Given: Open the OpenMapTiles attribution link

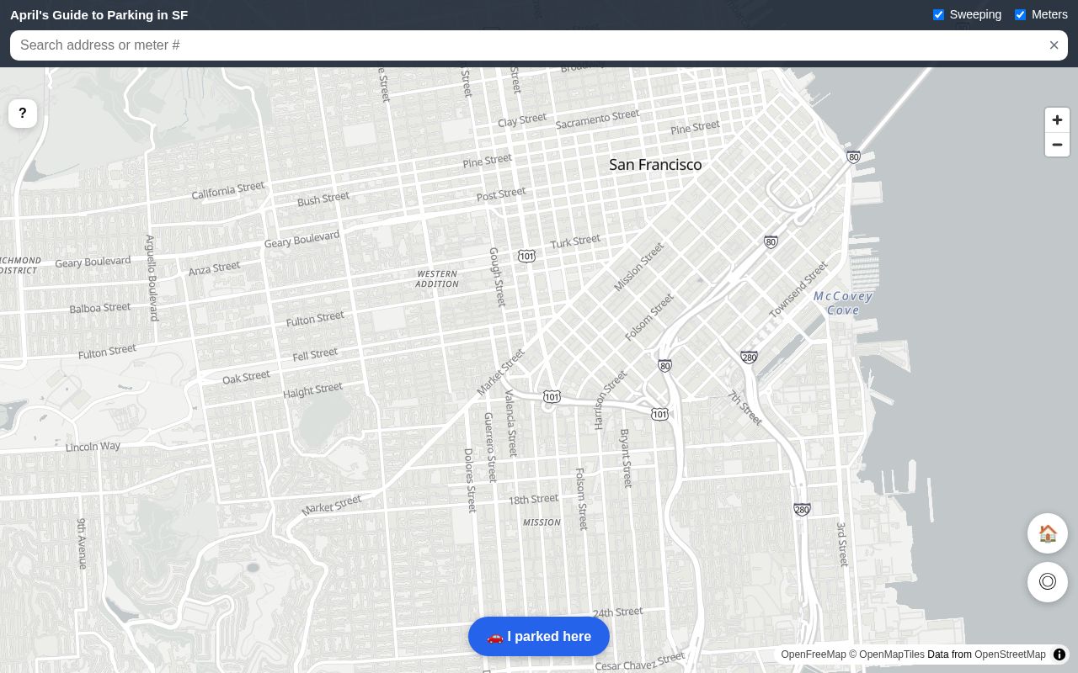Looking at the screenshot, I should (x=892, y=654).
